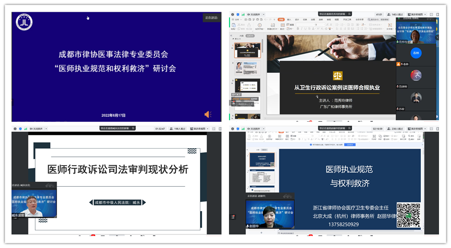
Task: Go to the 开发工具 ribbon tab
Action: tap(347, 19)
